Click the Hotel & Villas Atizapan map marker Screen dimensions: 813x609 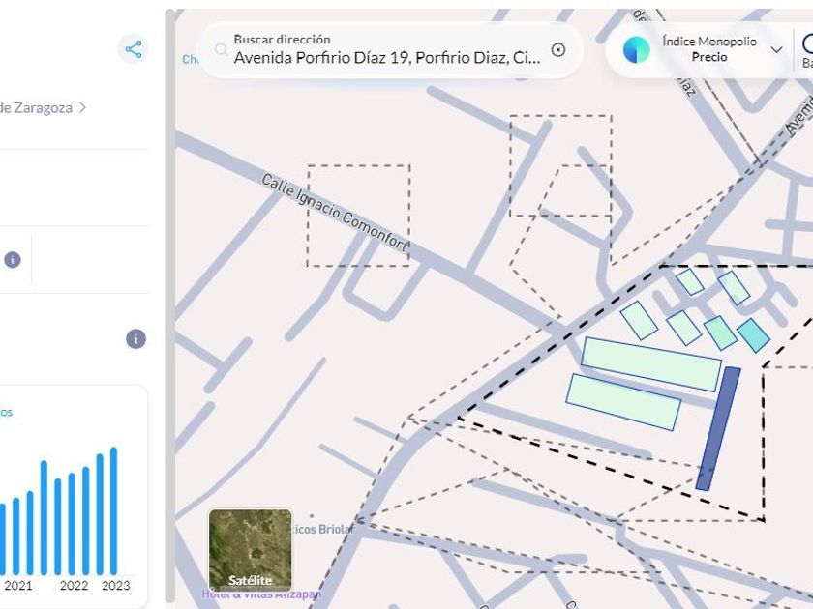[260, 594]
